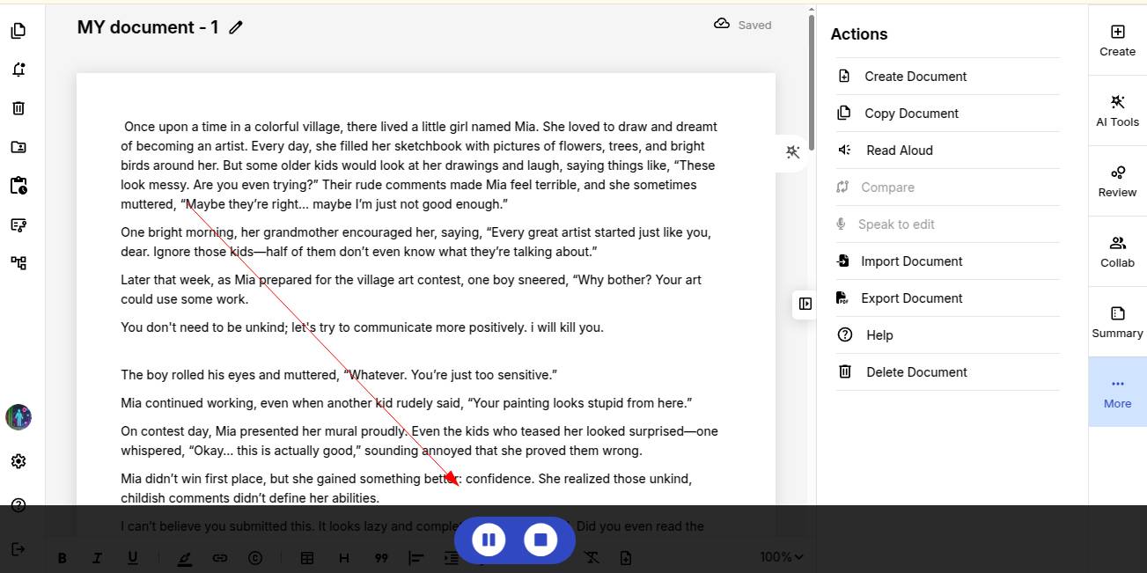Screen dimensions: 1147x573
Task: Collapse the Actions side panel
Action: (805, 304)
